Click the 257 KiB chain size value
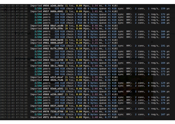The height and width of the screenshot is (124, 175). 60,114
